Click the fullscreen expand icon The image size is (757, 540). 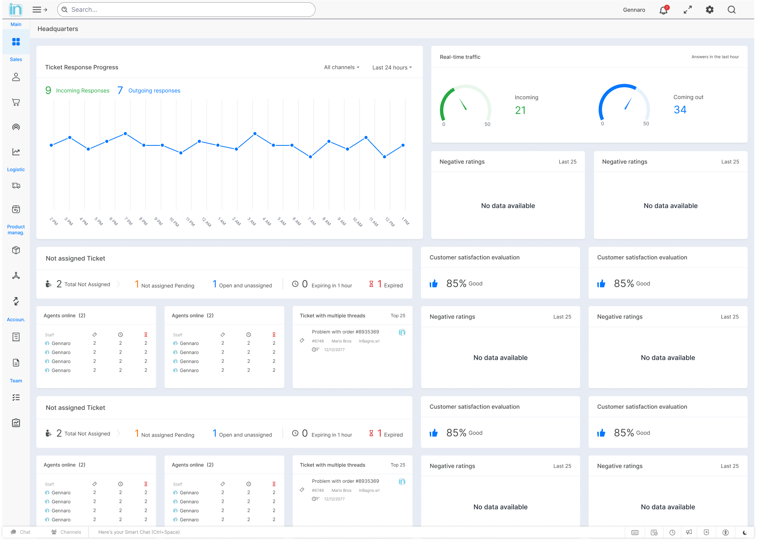pyautogui.click(x=688, y=10)
